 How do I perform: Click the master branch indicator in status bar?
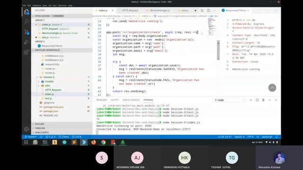click(x=30, y=137)
